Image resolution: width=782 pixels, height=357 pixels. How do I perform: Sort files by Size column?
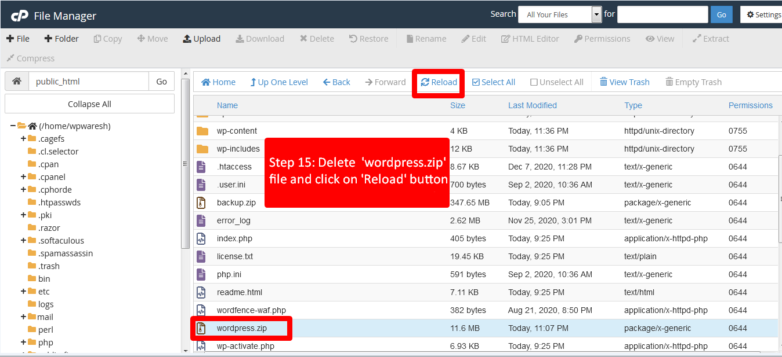pyautogui.click(x=458, y=105)
